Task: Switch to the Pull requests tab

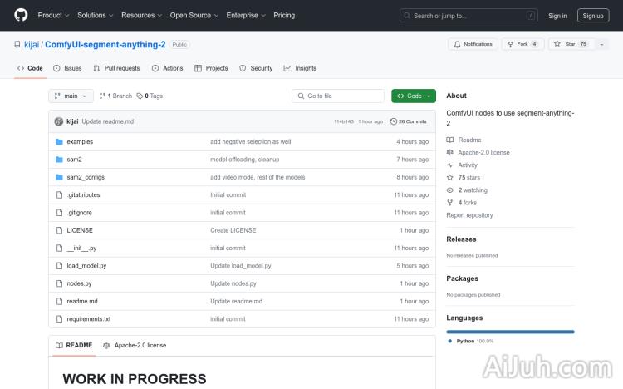Action: point(116,68)
